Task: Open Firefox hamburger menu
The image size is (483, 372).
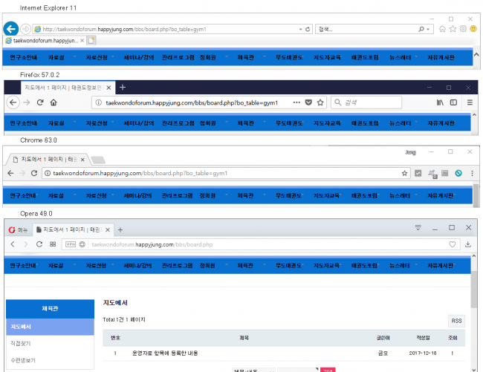Action: click(x=470, y=102)
